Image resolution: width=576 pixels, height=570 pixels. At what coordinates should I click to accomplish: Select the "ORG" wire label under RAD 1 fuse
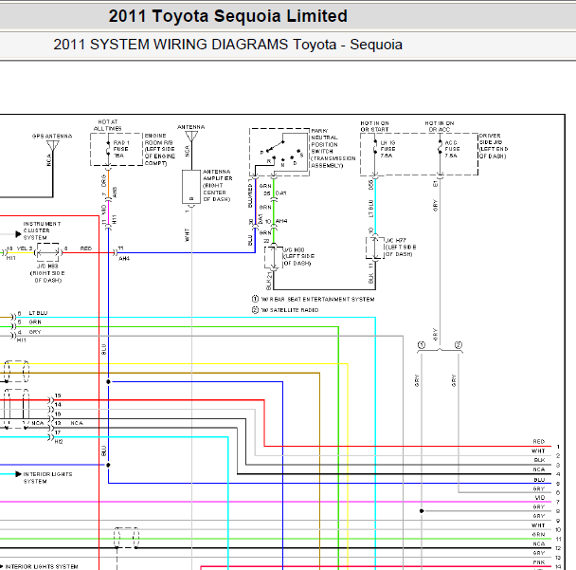click(104, 180)
